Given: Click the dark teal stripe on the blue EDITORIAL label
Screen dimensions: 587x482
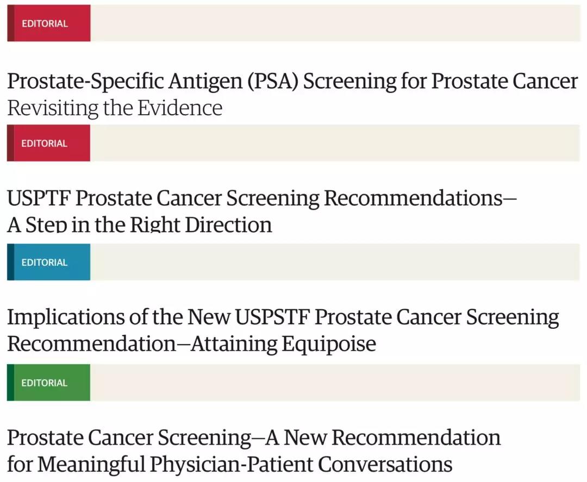Looking at the screenshot, I should [x=10, y=262].
